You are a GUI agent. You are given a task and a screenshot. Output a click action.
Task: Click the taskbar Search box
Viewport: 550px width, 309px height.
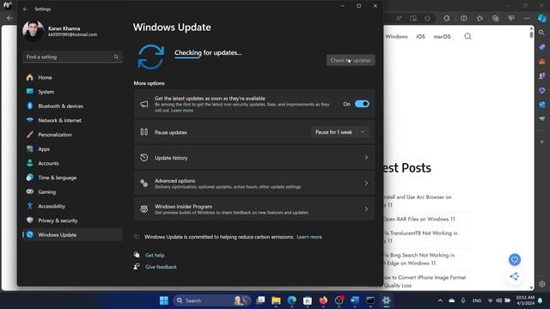pos(212,300)
